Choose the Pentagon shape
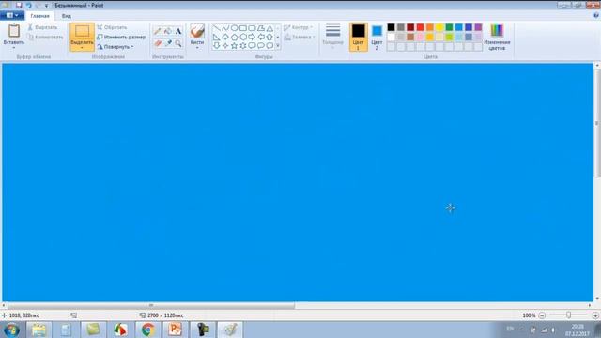Screen dimensions: 601x338 pos(234,38)
